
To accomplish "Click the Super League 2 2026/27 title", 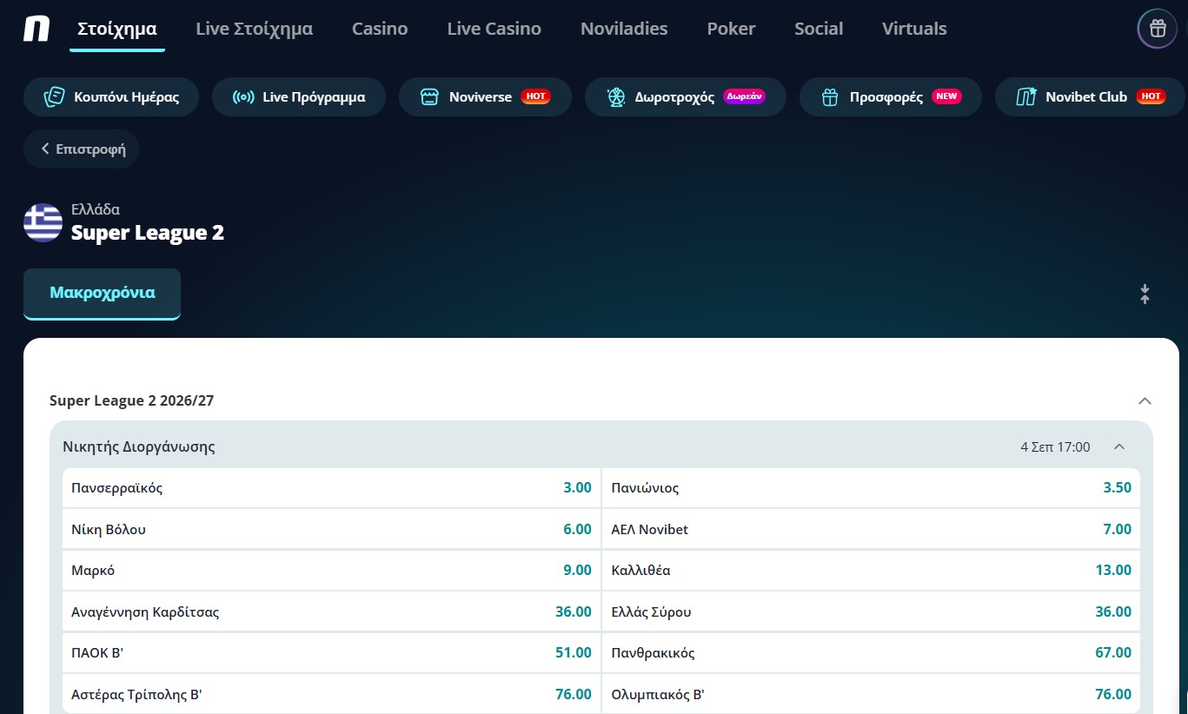I will (x=132, y=400).
